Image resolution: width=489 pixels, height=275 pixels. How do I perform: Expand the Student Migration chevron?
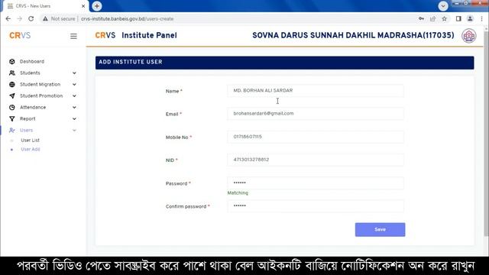pyautogui.click(x=74, y=85)
